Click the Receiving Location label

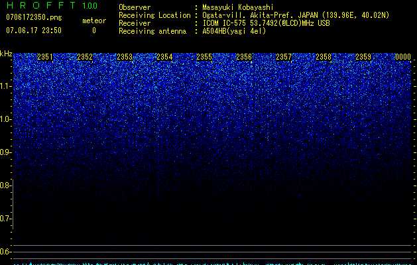pyautogui.click(x=154, y=15)
